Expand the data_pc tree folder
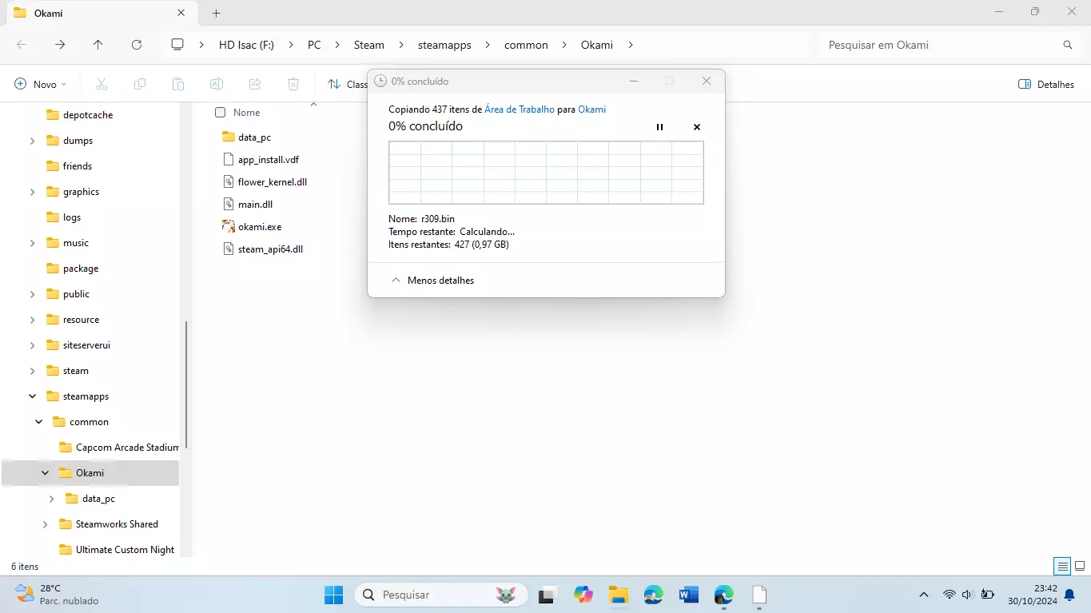Viewport: 1091px width, 613px height. coord(52,499)
